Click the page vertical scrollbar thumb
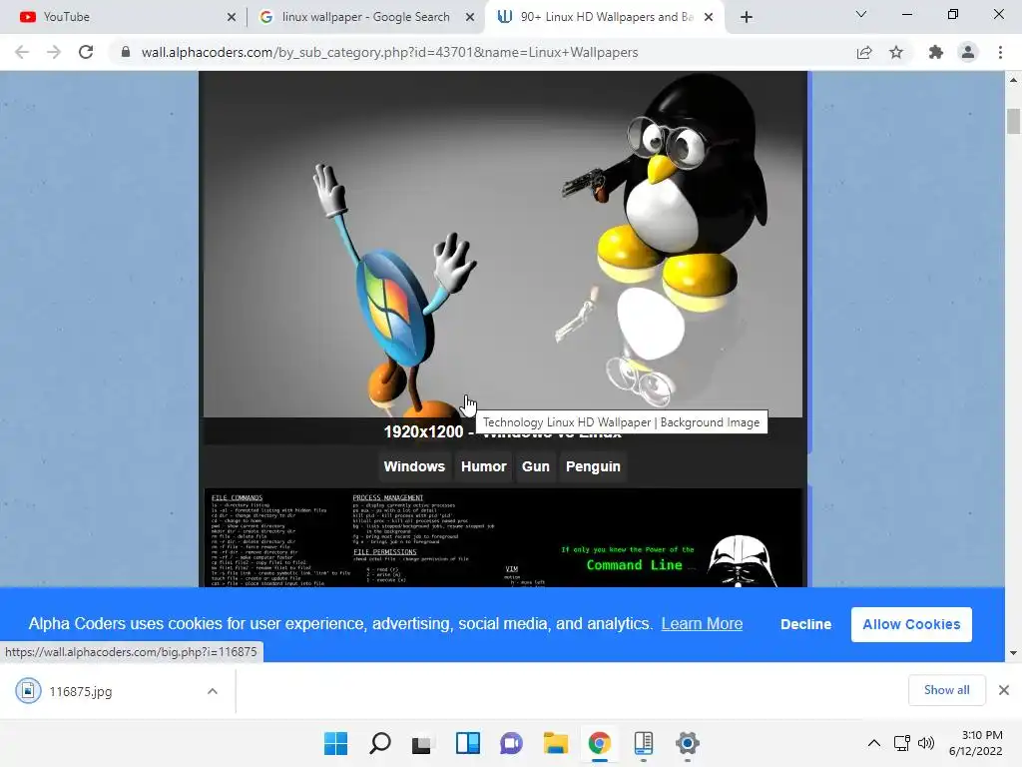The image size is (1022, 767). pos(1013,121)
